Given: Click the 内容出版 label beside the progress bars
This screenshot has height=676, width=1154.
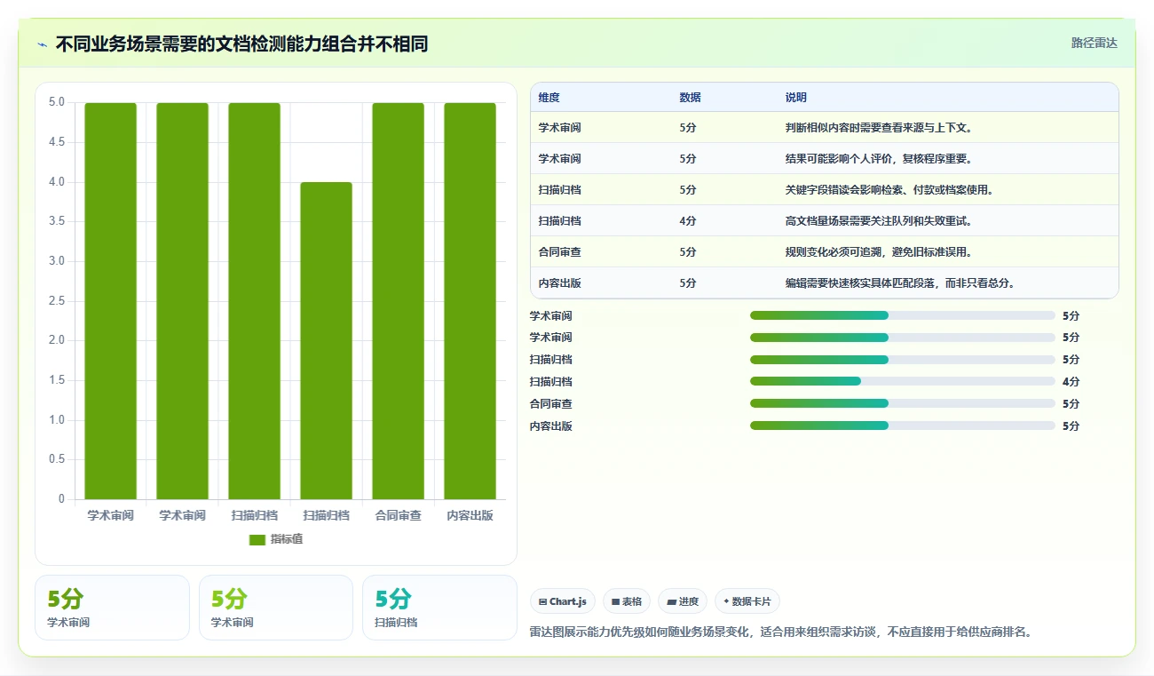Looking at the screenshot, I should coord(551,426).
